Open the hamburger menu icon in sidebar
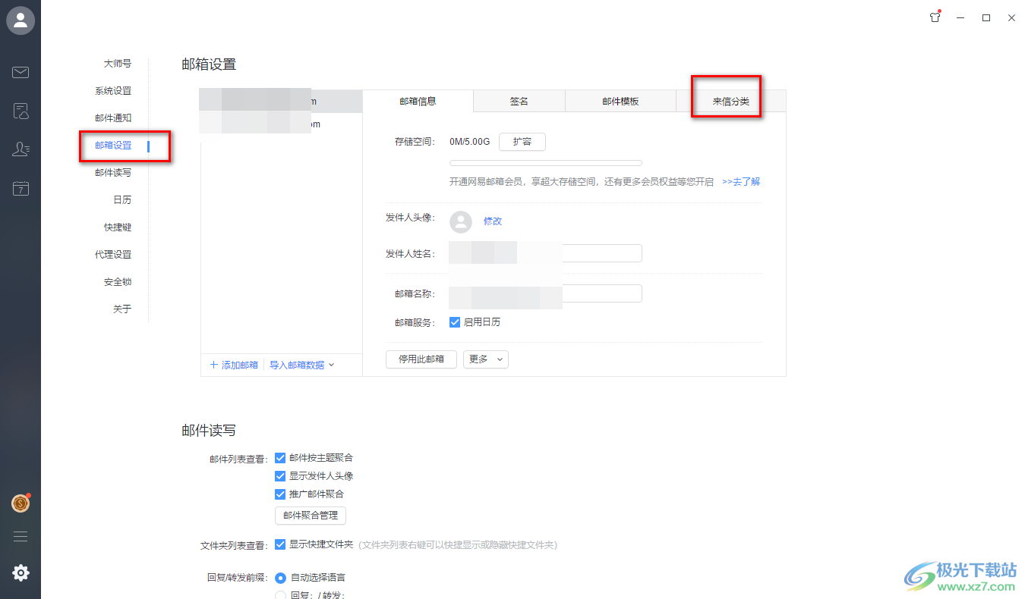Screen dimensions: 1025x599 coord(20,536)
